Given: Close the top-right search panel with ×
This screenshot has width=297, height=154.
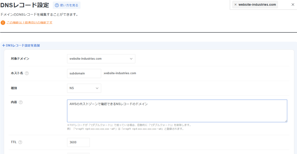Looking at the screenshot, I should click(x=293, y=5).
